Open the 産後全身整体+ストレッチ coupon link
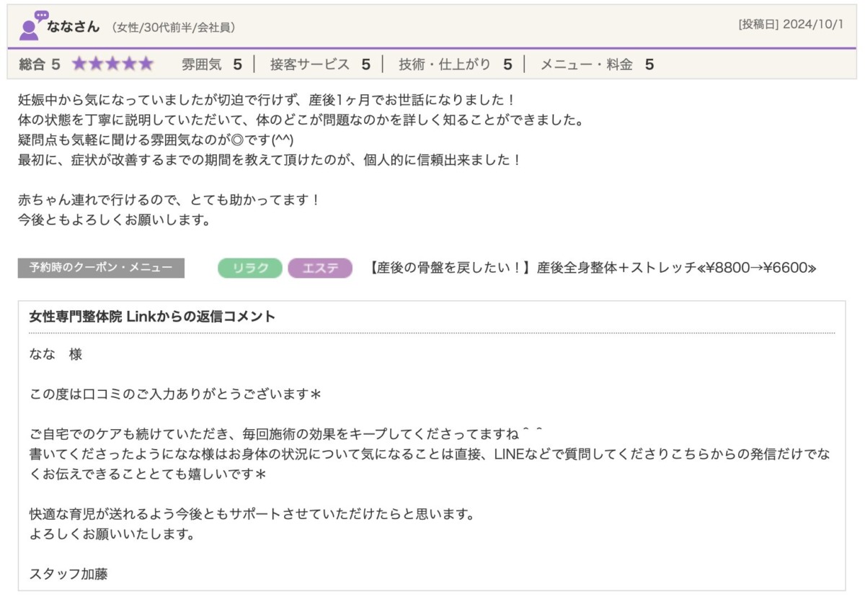Viewport: 865px width, 604px height. 593,269
